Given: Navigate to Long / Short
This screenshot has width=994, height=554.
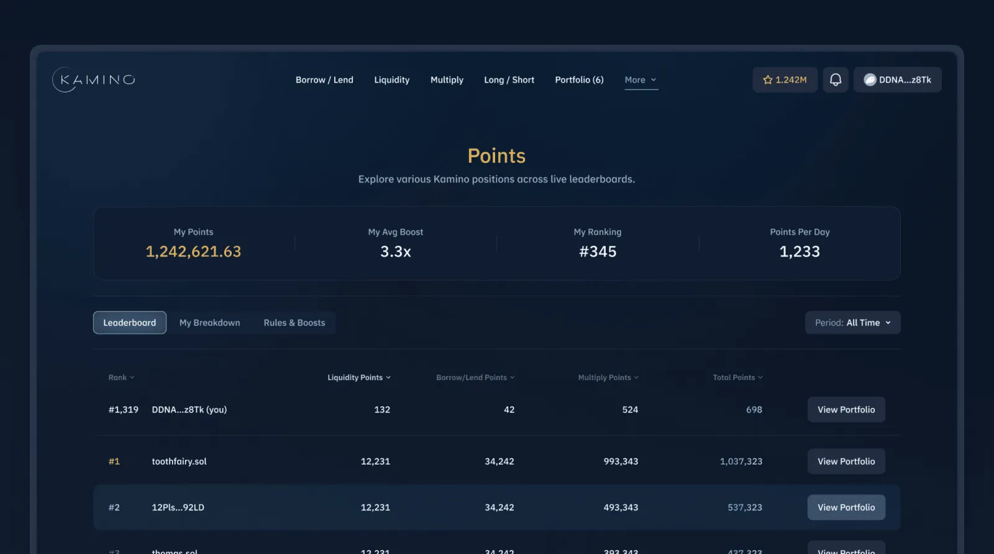Looking at the screenshot, I should click(x=509, y=79).
